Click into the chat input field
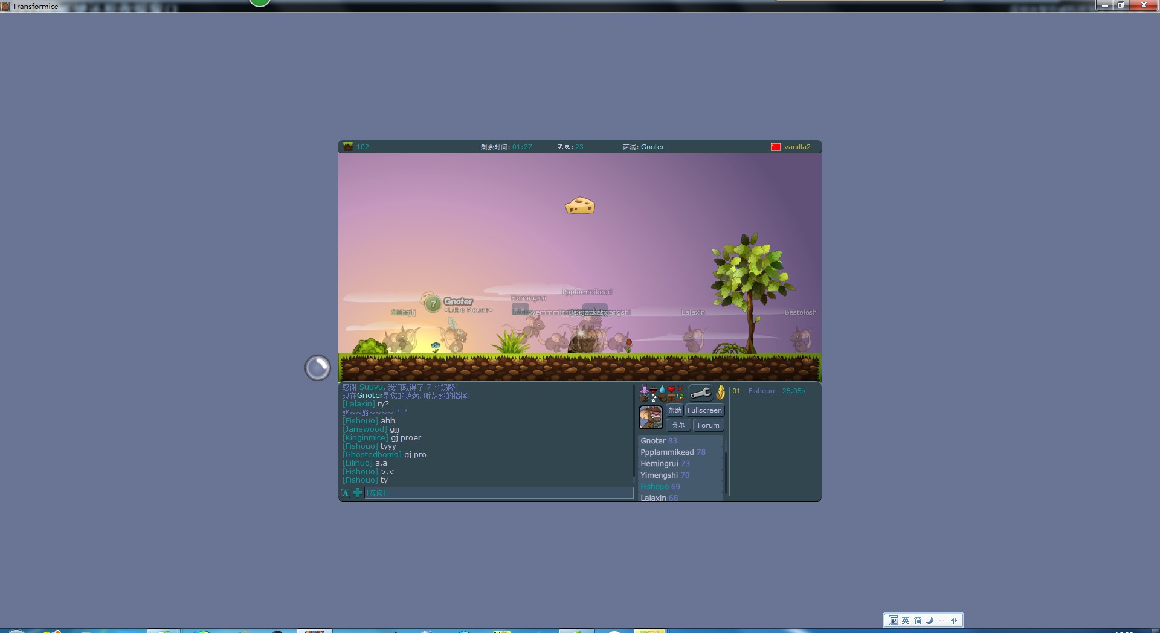The height and width of the screenshot is (633, 1160). pos(499,493)
